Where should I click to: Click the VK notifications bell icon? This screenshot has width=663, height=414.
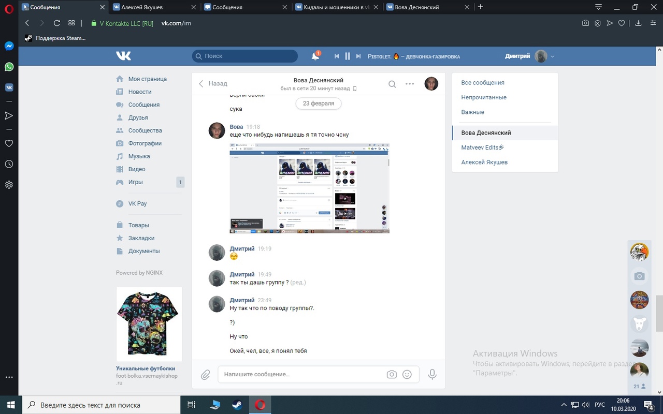coord(315,56)
